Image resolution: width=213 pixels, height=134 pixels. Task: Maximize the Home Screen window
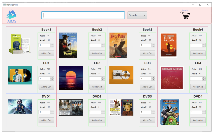(x=200, y=5)
